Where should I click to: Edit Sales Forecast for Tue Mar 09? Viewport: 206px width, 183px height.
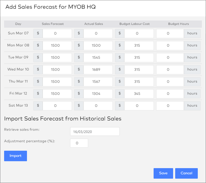(x=57, y=58)
